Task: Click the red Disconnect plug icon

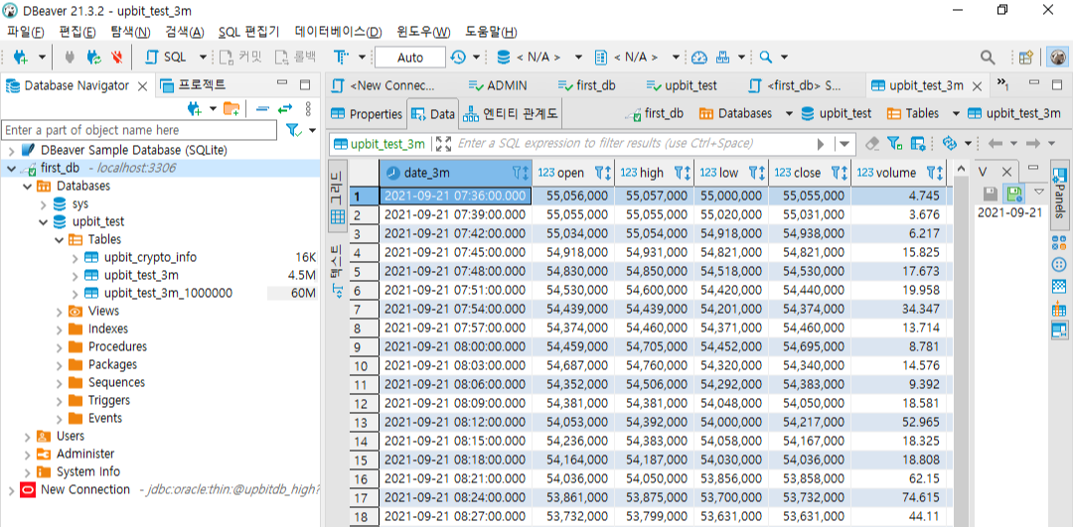Action: [116, 58]
